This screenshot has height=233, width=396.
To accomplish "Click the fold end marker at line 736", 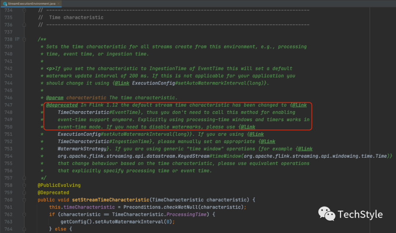I will click(x=24, y=25).
